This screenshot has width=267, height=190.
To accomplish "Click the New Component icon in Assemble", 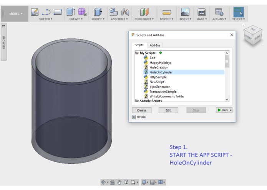I will tap(113, 12).
